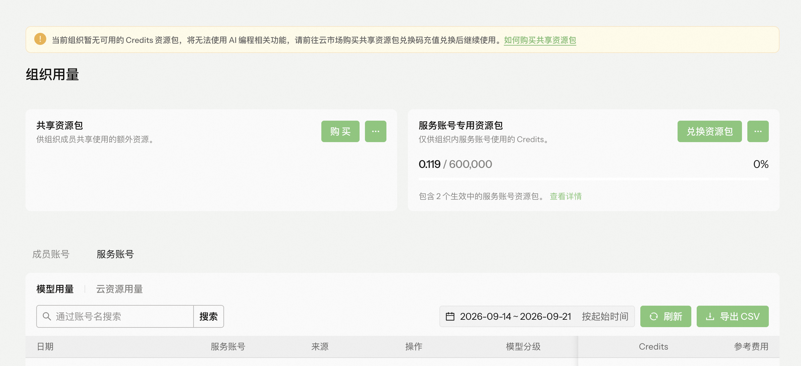Open the 2026-09-14 ~ 2026-09-21 date range picker
The width and height of the screenshot is (801, 366).
click(x=515, y=316)
